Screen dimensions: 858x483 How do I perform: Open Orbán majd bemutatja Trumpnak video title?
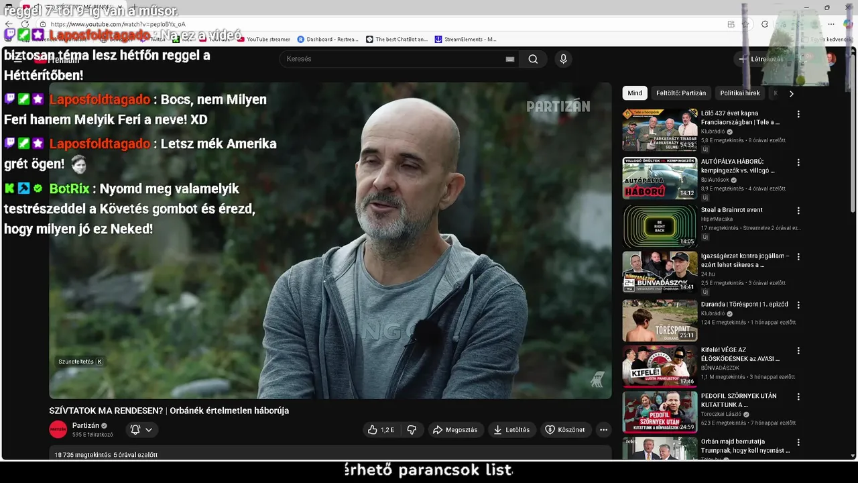pos(745,446)
